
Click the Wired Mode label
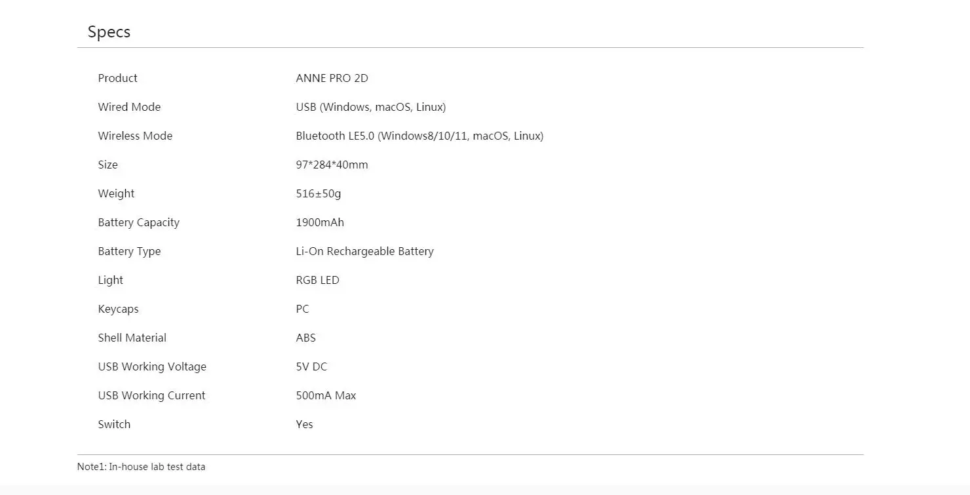(x=129, y=107)
